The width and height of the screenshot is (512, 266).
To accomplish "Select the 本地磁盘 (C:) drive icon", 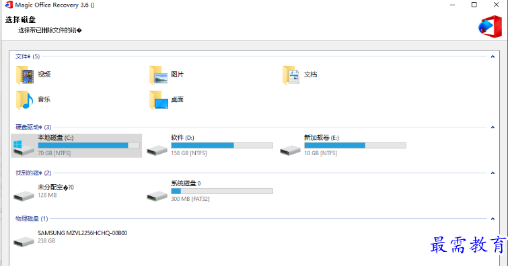I will 23,148.
